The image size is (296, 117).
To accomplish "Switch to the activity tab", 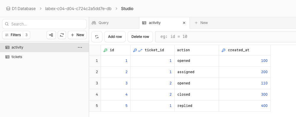I will (x=164, y=23).
